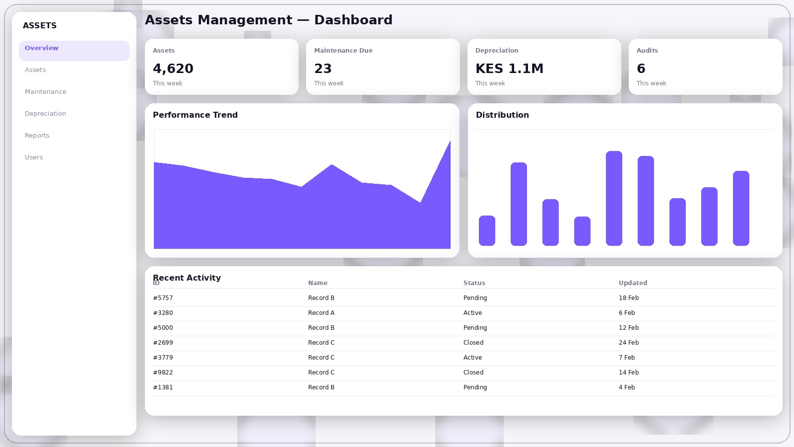This screenshot has height=447, width=794.
Task: Open the Overview sidebar item
Action: (74, 49)
